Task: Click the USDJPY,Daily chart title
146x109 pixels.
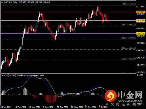Action: (x=11, y=2)
